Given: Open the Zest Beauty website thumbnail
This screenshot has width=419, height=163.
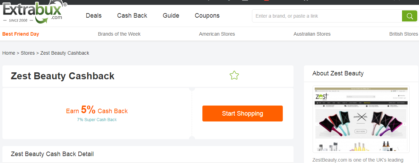Looking at the screenshot, I should pyautogui.click(x=361, y=119).
